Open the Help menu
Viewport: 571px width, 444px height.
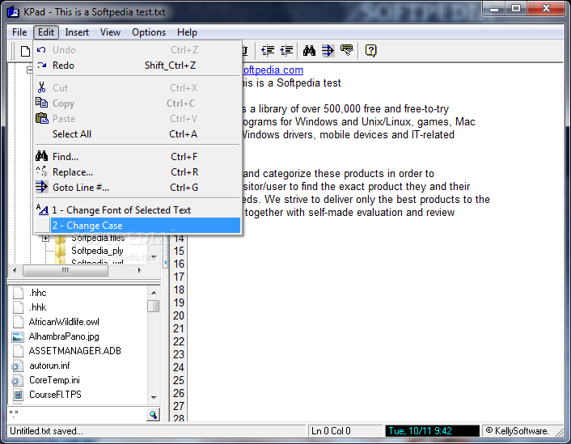(x=187, y=32)
